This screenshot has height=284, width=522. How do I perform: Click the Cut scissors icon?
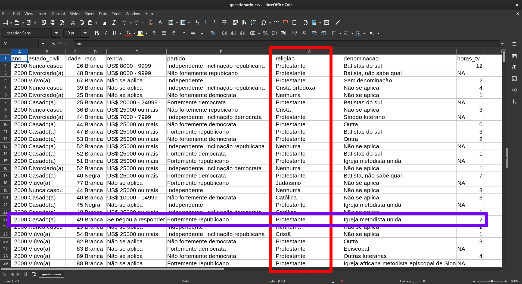click(73, 23)
